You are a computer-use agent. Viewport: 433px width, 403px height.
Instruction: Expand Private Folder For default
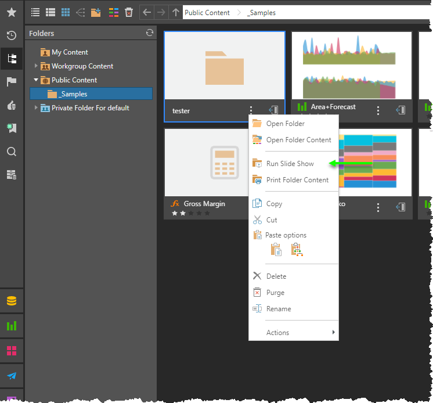[x=36, y=108]
